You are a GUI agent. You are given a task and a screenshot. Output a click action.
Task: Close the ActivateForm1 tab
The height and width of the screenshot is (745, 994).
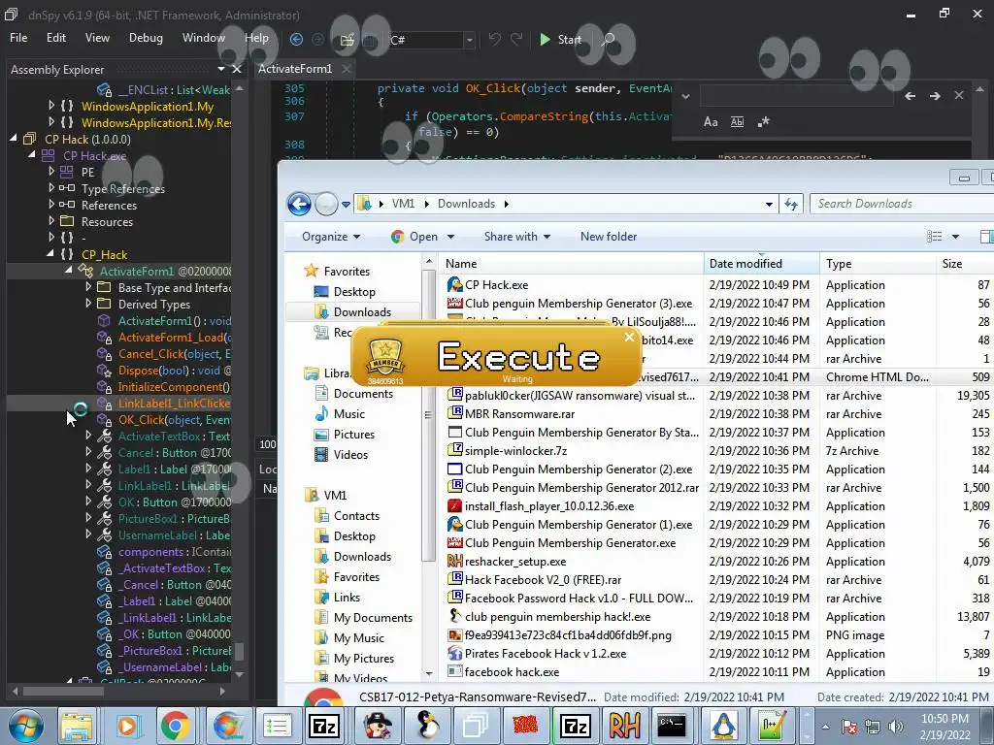(347, 69)
